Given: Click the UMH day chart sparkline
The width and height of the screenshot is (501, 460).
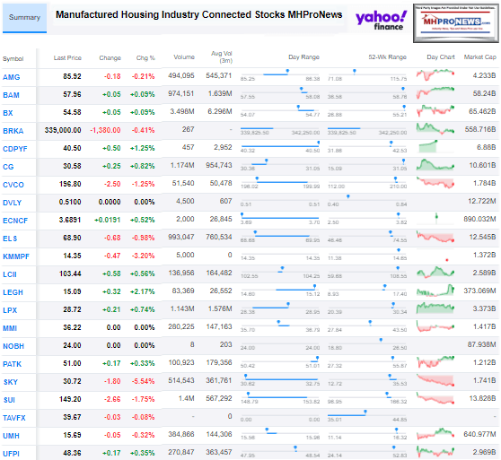Looking at the screenshot, I should pyautogui.click(x=435, y=434).
